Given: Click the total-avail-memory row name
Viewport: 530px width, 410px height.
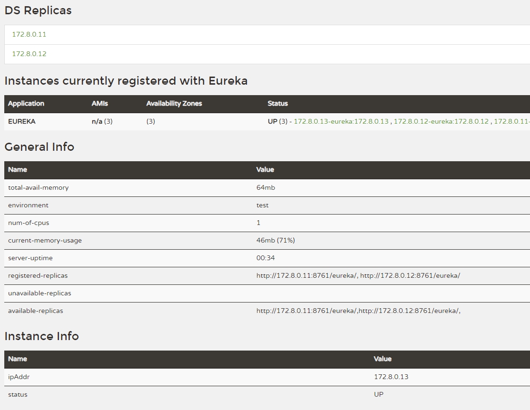Looking at the screenshot, I should click(x=38, y=187).
